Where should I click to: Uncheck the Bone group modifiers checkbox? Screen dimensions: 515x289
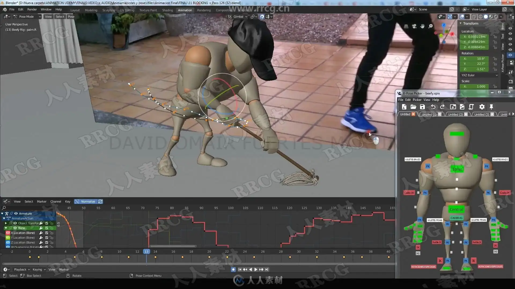click(x=47, y=228)
